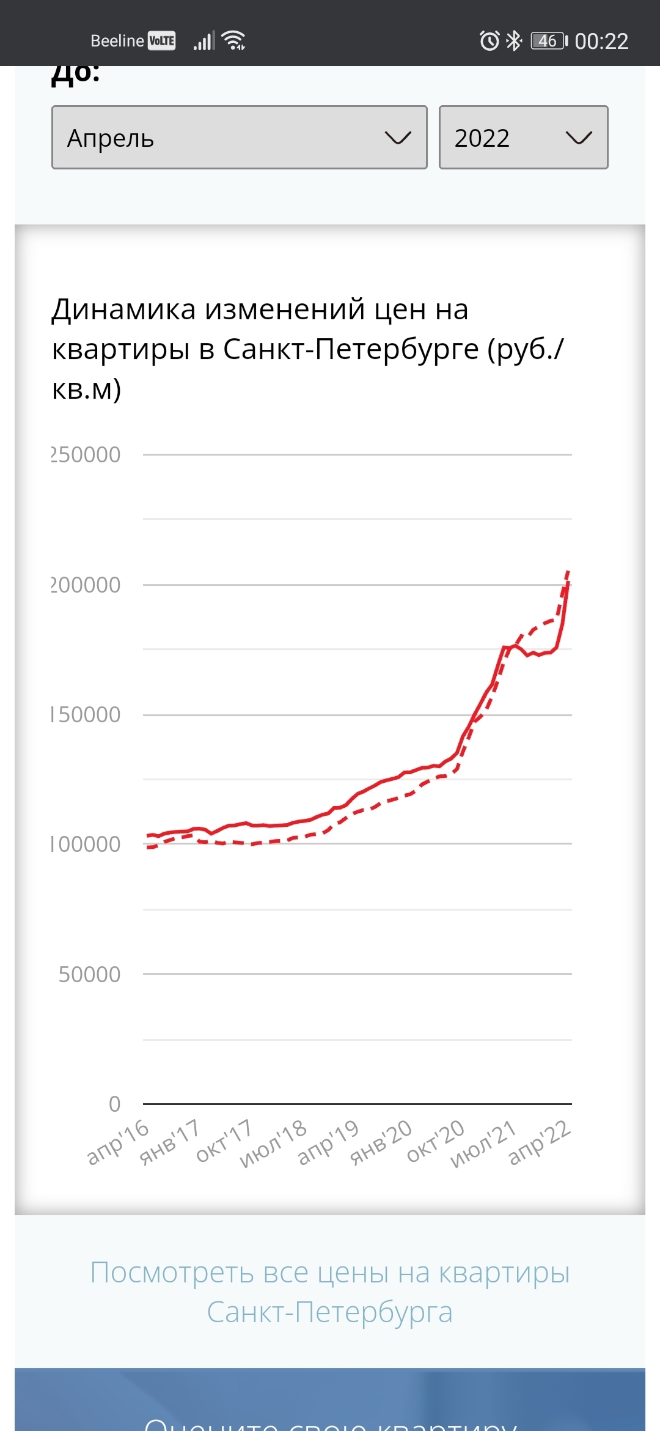Tap the cellular signal bars icon

(204, 41)
